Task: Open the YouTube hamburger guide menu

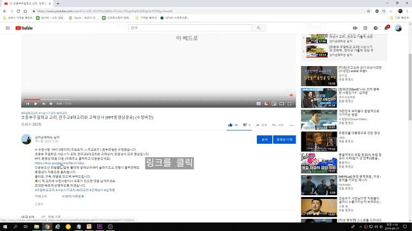Action: 8,28
